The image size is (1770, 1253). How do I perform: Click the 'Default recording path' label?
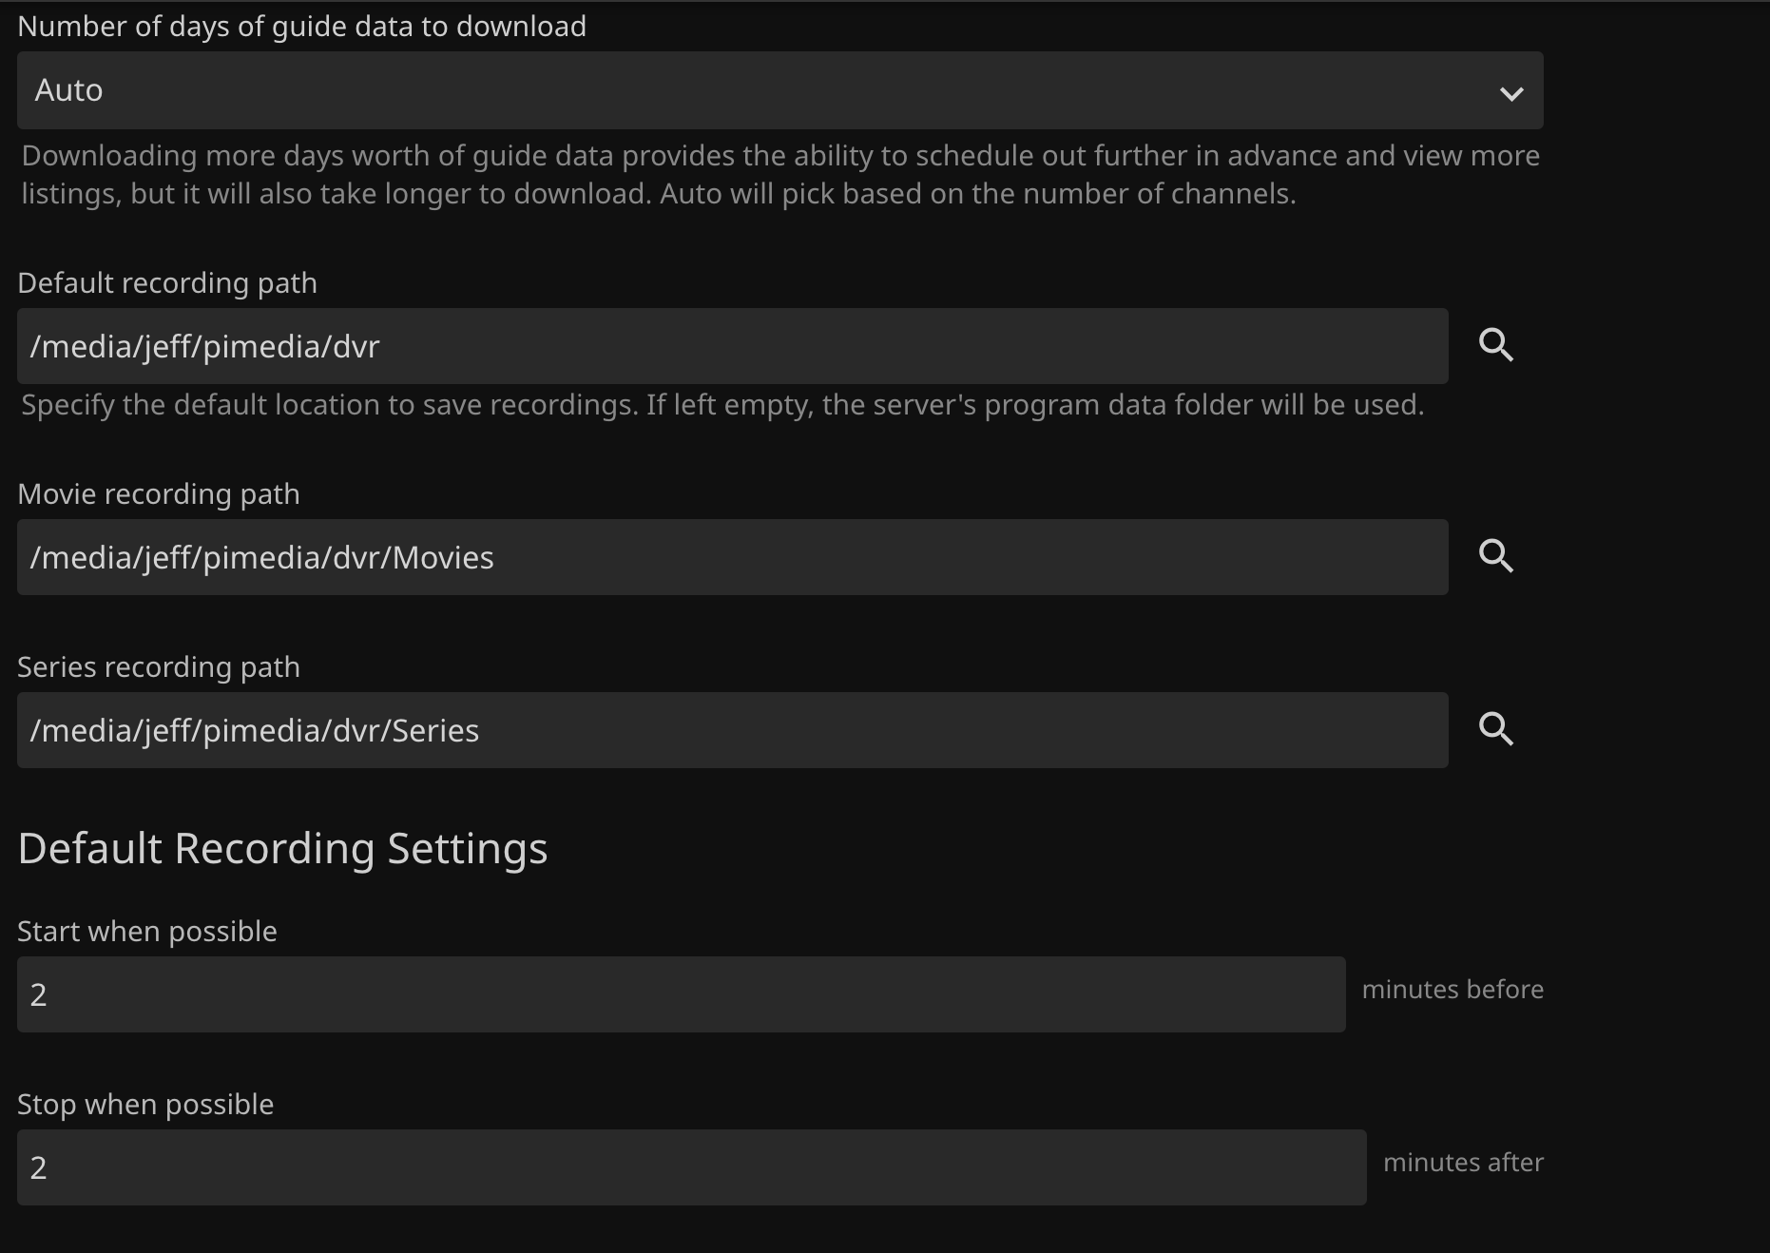167,283
